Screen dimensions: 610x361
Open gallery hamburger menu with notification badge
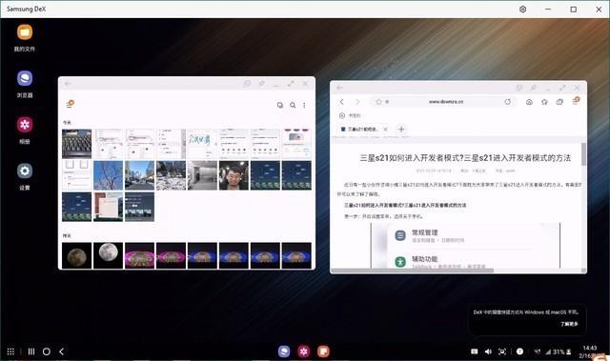(x=70, y=104)
